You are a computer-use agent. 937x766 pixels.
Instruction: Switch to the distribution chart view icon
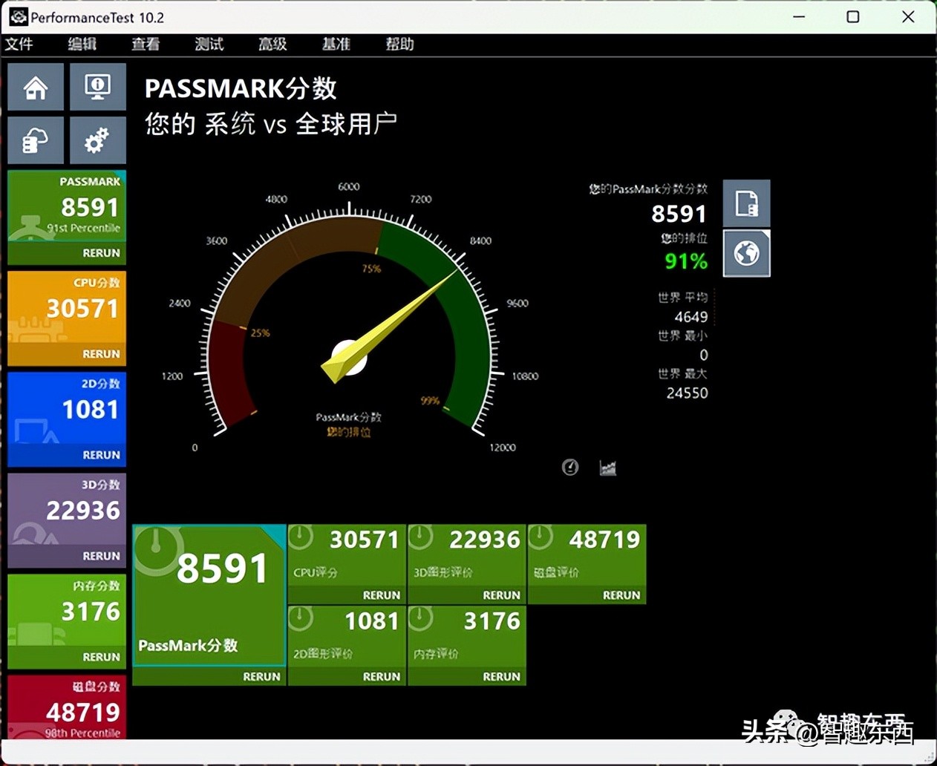click(607, 467)
